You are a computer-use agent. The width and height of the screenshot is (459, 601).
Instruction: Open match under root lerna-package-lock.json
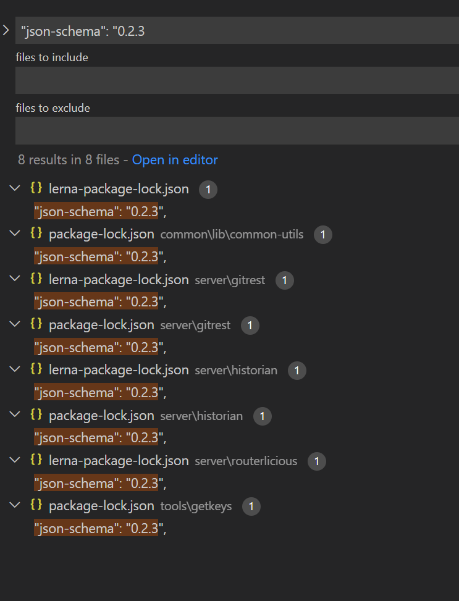(x=100, y=212)
